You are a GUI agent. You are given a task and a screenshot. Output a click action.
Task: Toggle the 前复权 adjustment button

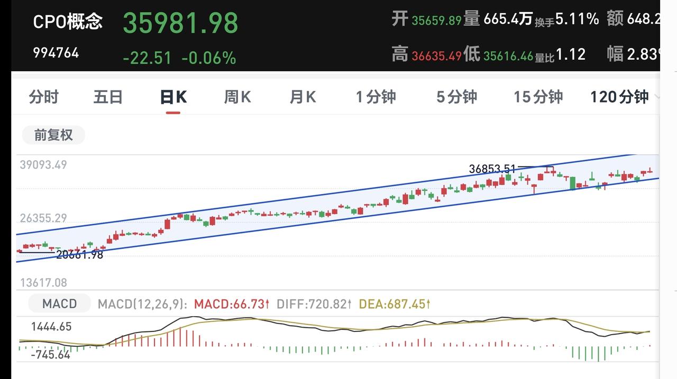(53, 135)
